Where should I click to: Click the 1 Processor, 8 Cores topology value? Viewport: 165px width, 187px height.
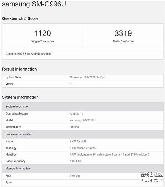83,148
